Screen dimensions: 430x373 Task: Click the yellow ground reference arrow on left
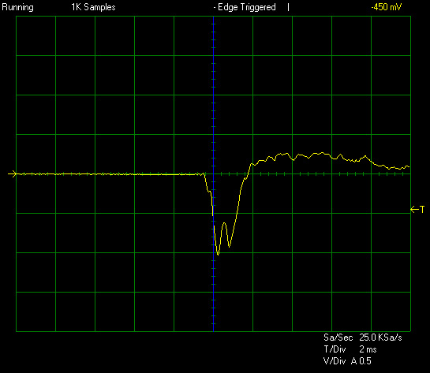(13, 173)
